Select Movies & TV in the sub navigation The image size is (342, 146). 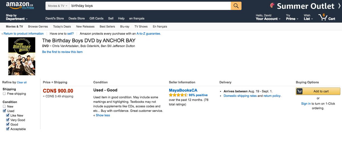(15, 26)
